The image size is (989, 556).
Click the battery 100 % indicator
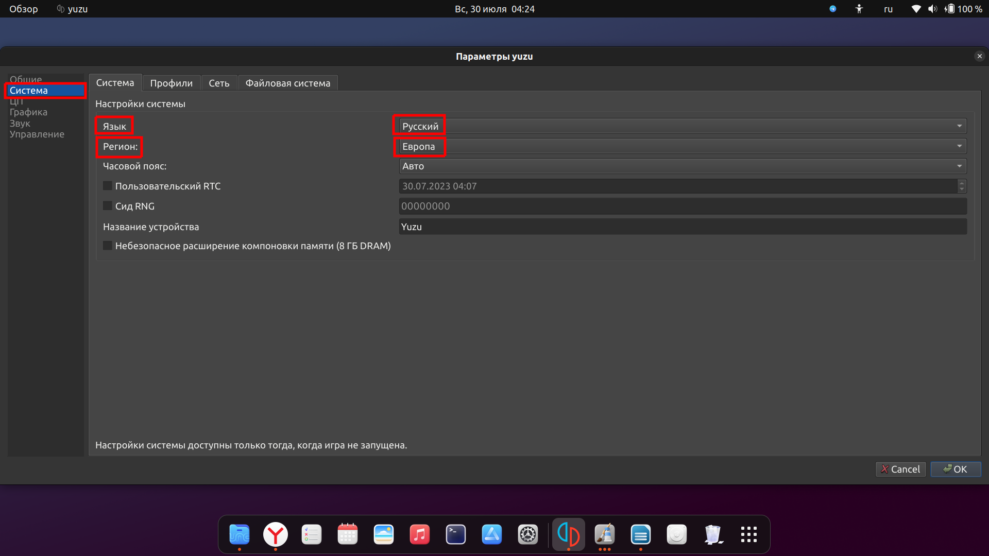tap(963, 9)
